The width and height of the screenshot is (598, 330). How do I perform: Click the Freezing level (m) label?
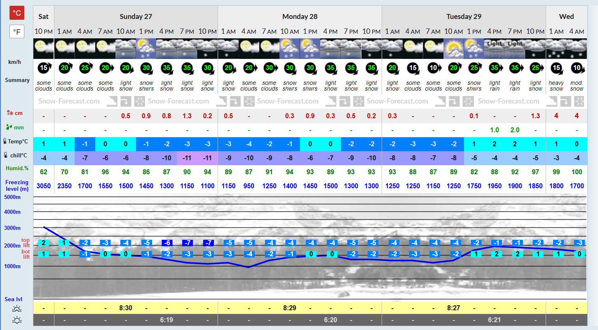coord(17,185)
